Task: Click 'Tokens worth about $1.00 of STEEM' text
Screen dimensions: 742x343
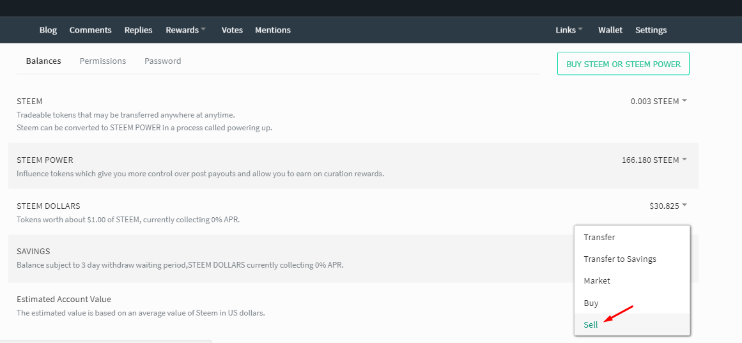Action: [x=128, y=220]
